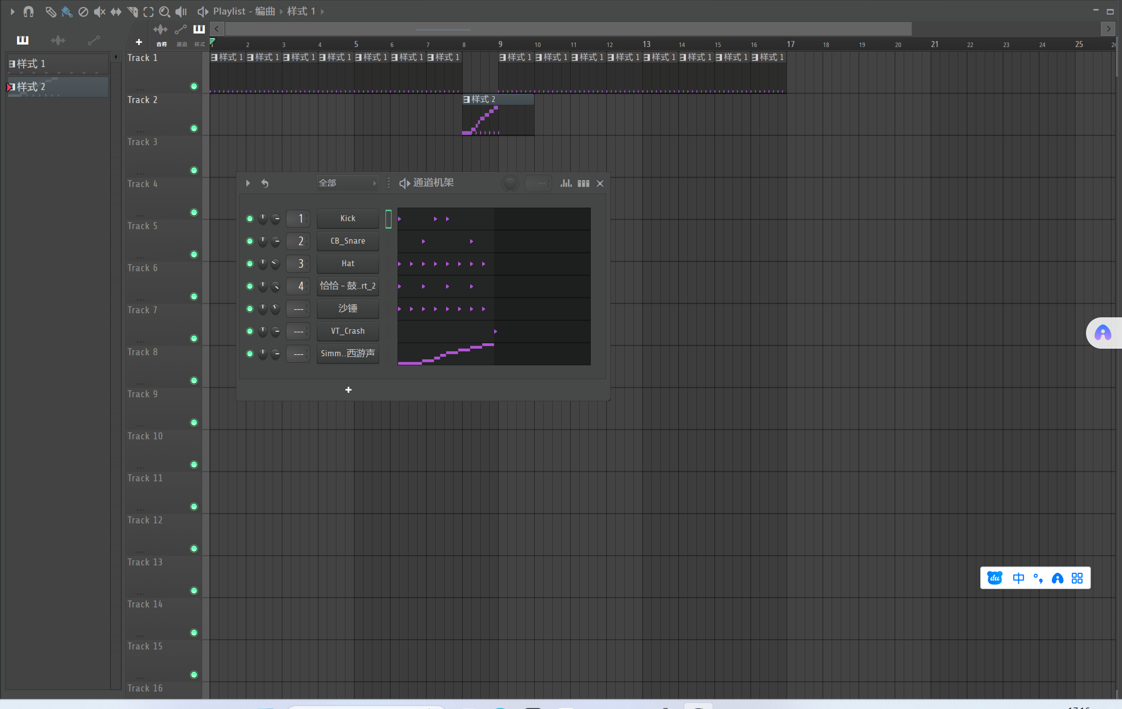Expand arrow after 样式 1 in title
Screen dimensions: 1122x709
[323, 11]
